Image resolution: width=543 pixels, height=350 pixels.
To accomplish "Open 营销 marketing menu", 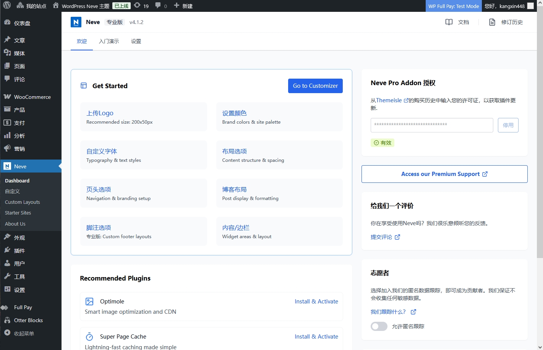I will click(31, 148).
